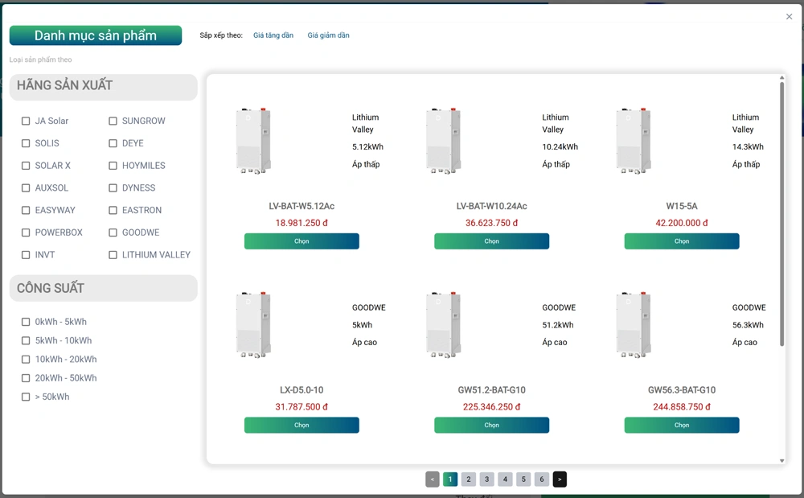This screenshot has width=804, height=498.
Task: Click the scrollbar down arrow
Action: [782, 460]
